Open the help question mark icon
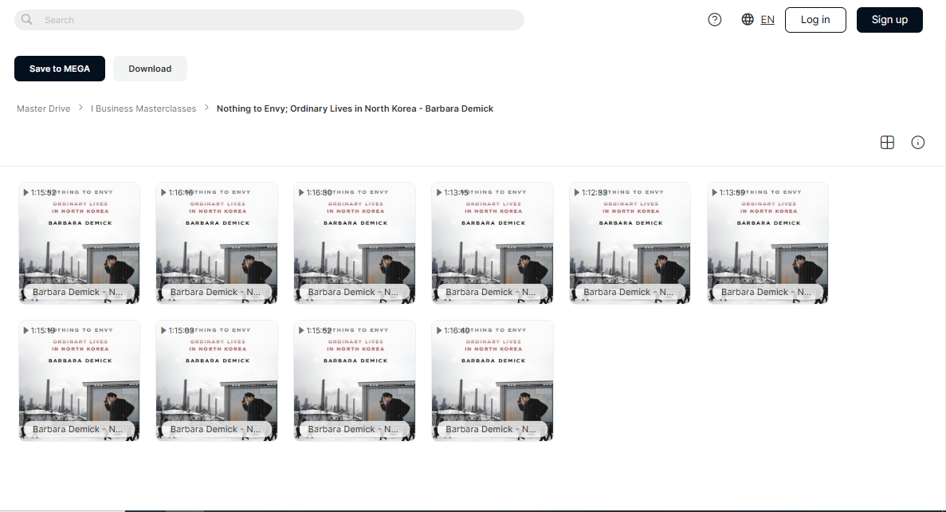This screenshot has height=512, width=946. tap(714, 20)
